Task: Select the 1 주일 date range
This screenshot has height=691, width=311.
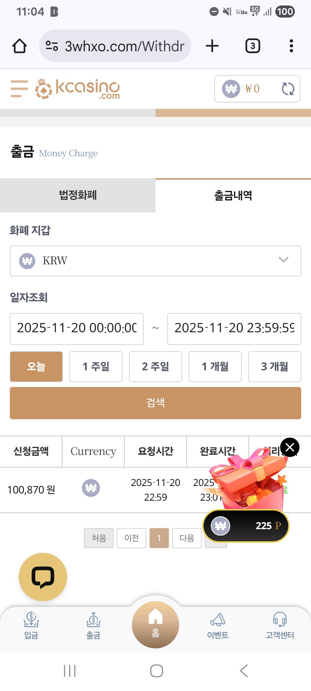Action: click(x=96, y=367)
